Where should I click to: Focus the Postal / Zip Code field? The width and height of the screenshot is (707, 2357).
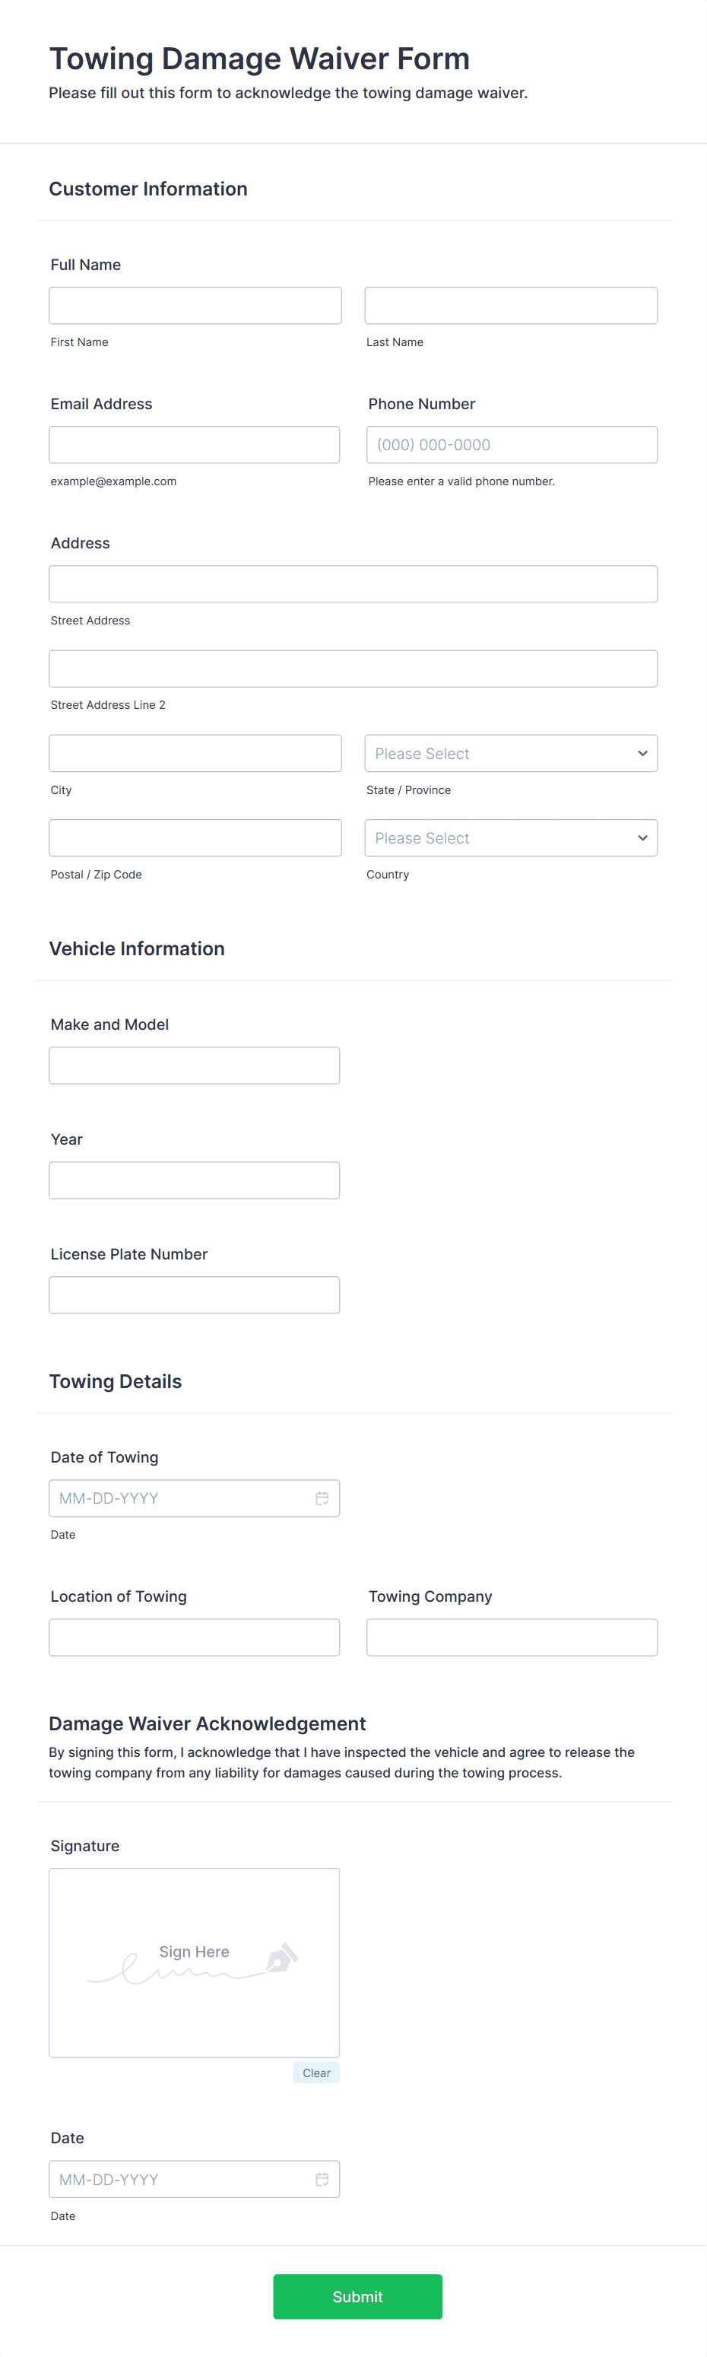[195, 837]
